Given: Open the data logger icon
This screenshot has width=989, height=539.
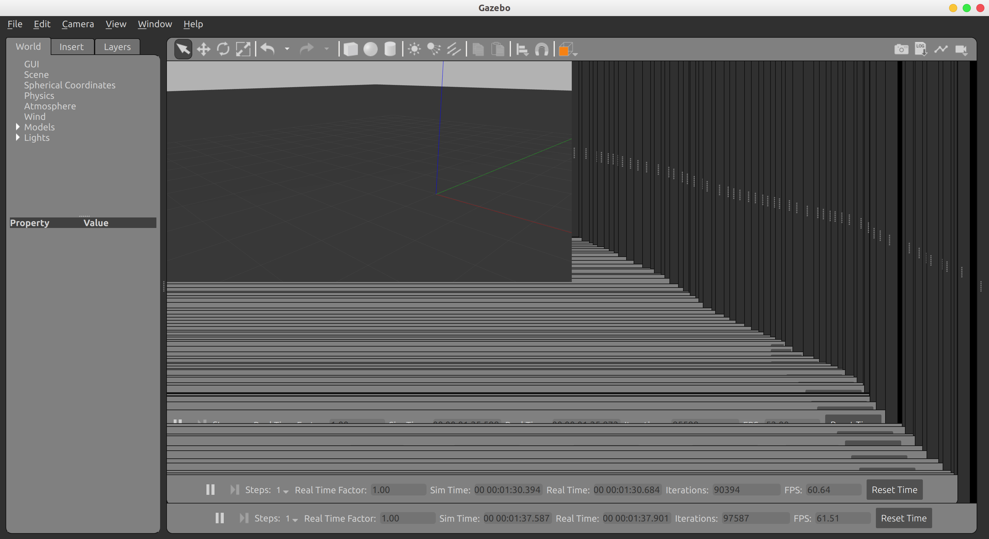Looking at the screenshot, I should tap(921, 49).
